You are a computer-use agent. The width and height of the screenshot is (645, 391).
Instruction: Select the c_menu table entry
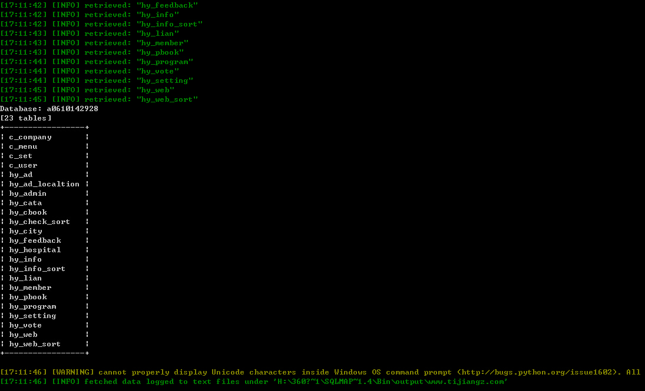pyautogui.click(x=23, y=146)
